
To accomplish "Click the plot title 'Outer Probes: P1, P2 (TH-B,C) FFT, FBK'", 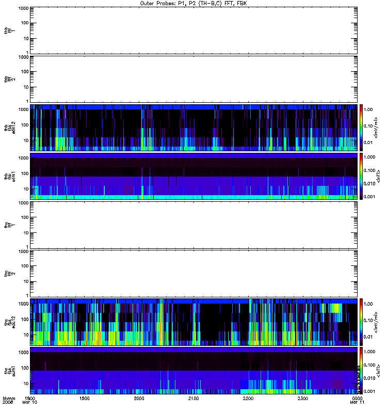I will (193, 4).
